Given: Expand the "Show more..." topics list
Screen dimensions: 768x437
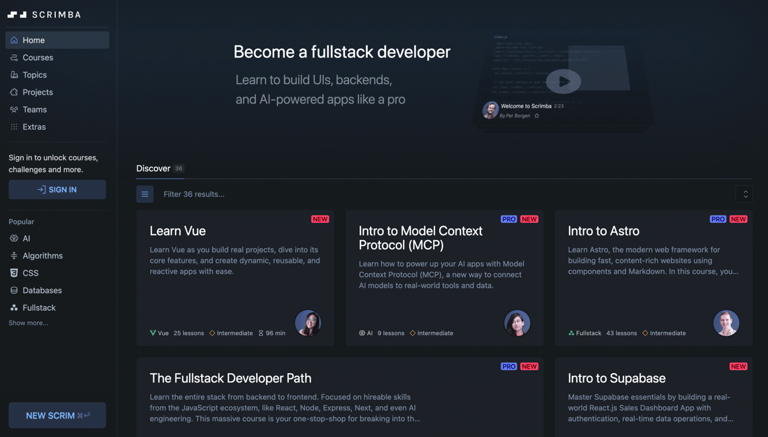Looking at the screenshot, I should (x=28, y=323).
